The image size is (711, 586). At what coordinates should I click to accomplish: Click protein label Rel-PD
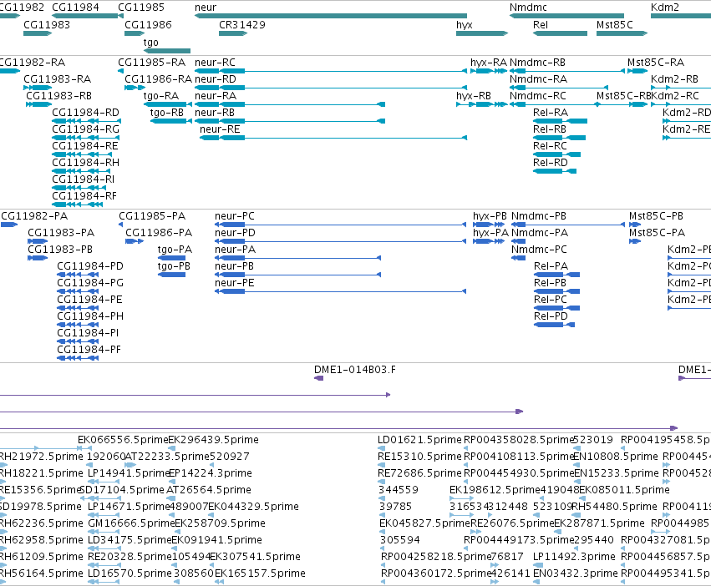click(x=551, y=316)
